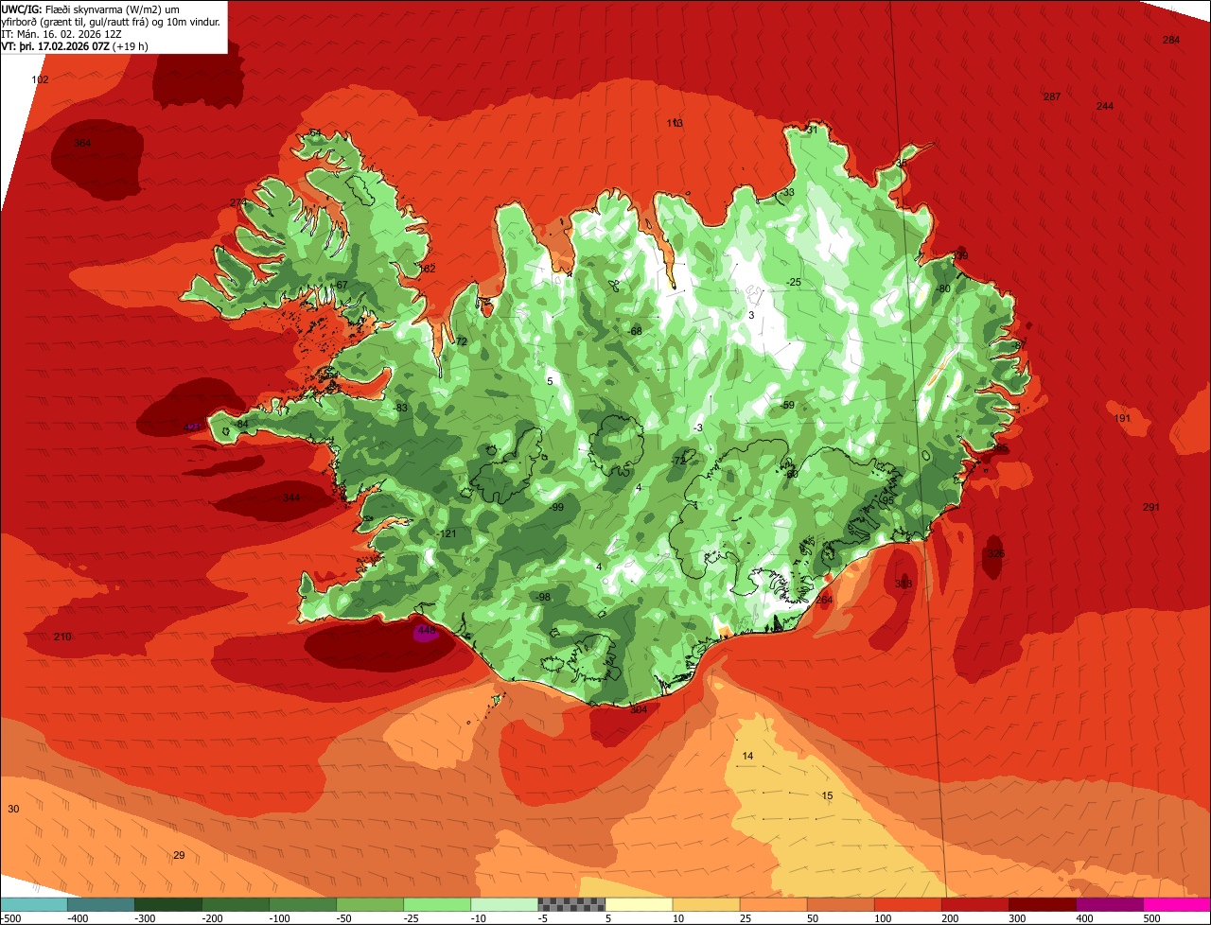Image resolution: width=1211 pixels, height=925 pixels.
Task: Click the 102 value near top left
Action: click(40, 79)
